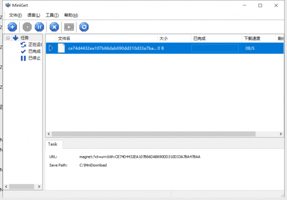Screen dimensions: 287x200
Task: Click the blue download arrow beside 任务
Action: click(x=16, y=38)
